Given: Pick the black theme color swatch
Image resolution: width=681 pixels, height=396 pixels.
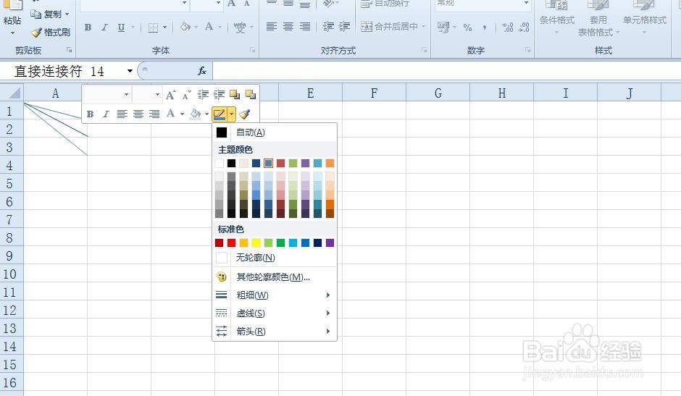Looking at the screenshot, I should pos(232,164).
